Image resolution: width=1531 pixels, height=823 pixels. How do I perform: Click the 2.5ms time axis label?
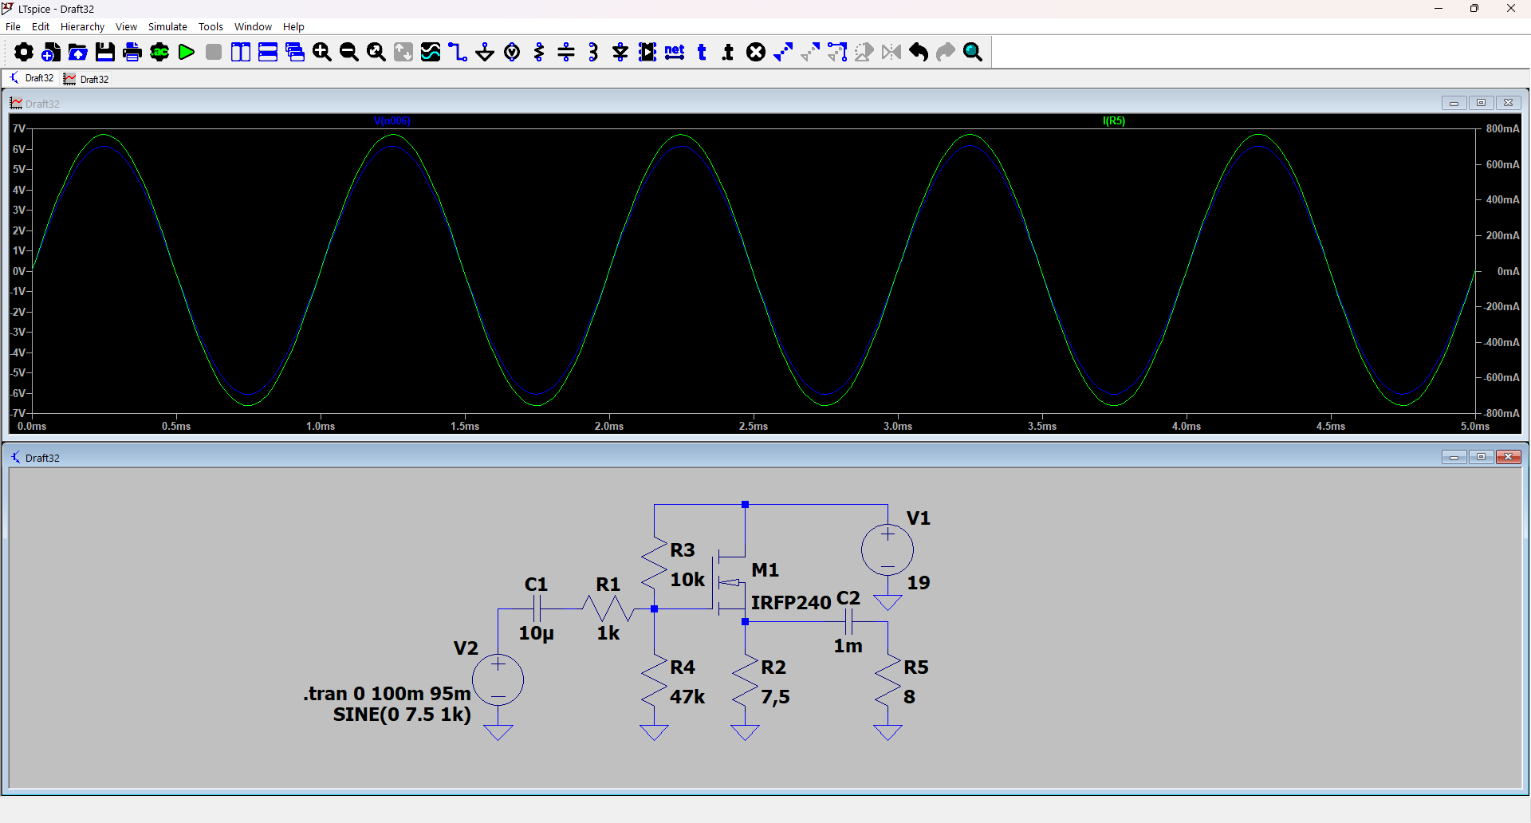tap(754, 427)
